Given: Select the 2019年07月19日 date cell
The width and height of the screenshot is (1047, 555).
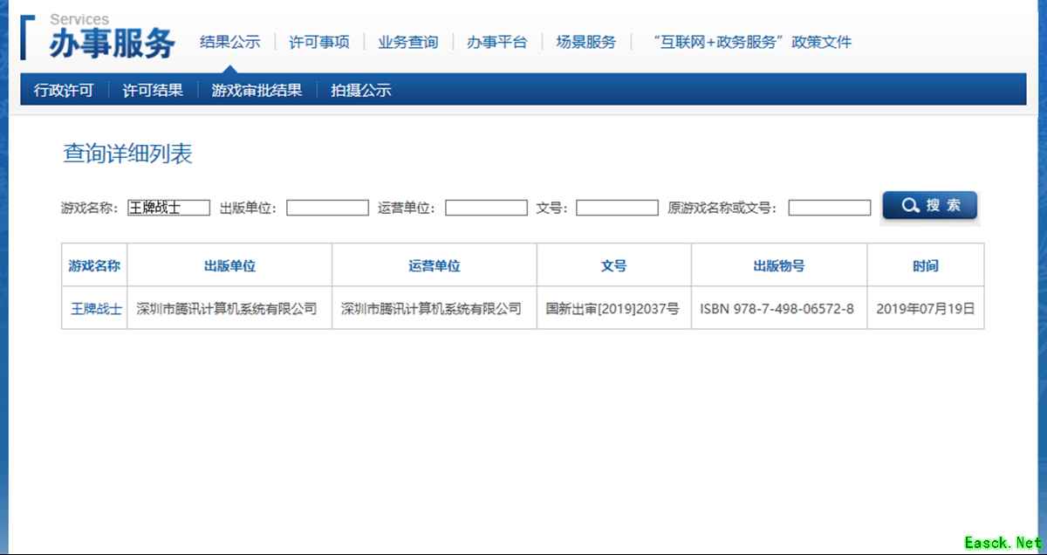Looking at the screenshot, I should pos(926,309).
